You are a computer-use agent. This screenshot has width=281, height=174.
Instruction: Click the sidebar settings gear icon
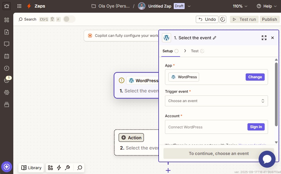[x=7, y=92]
